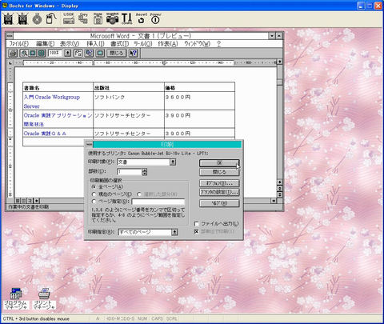Open the print dialog control menu box

pyautogui.click(x=90, y=144)
